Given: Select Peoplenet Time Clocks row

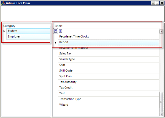Looking at the screenshot, I should 108,37.
